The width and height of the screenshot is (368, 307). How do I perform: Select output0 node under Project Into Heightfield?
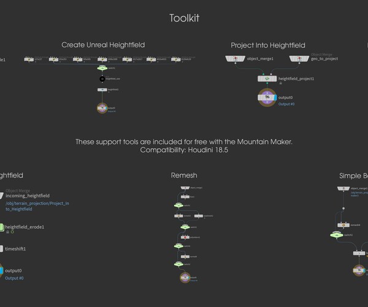(x=267, y=97)
